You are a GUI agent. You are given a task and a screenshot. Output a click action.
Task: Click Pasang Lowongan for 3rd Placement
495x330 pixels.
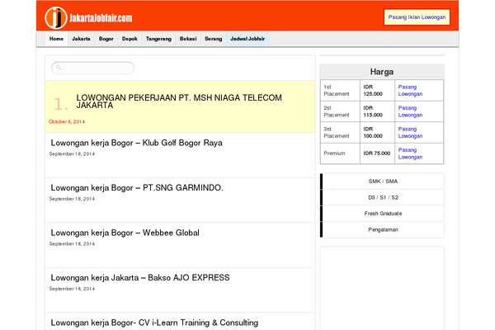click(x=410, y=132)
